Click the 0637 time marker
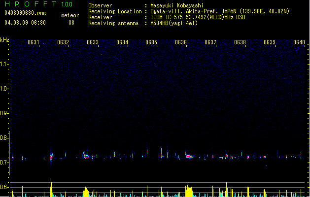Viewport: 310px width, 197px height. pyautogui.click(x=210, y=42)
